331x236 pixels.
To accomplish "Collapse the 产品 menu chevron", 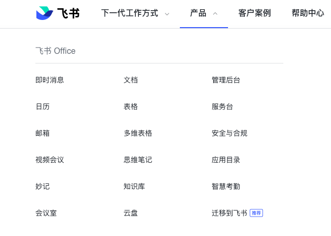I will click(x=215, y=14).
